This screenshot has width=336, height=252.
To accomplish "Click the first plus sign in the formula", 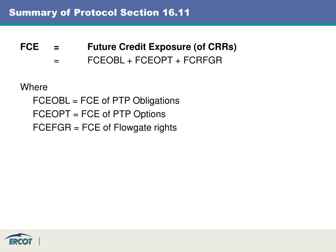I will pos(130,61).
